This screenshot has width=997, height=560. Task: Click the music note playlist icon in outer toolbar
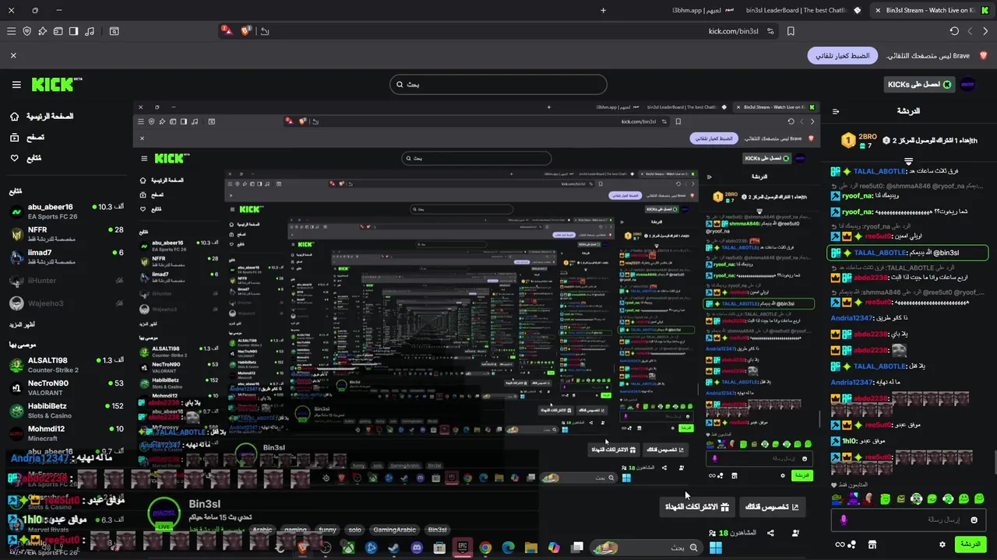point(90,31)
